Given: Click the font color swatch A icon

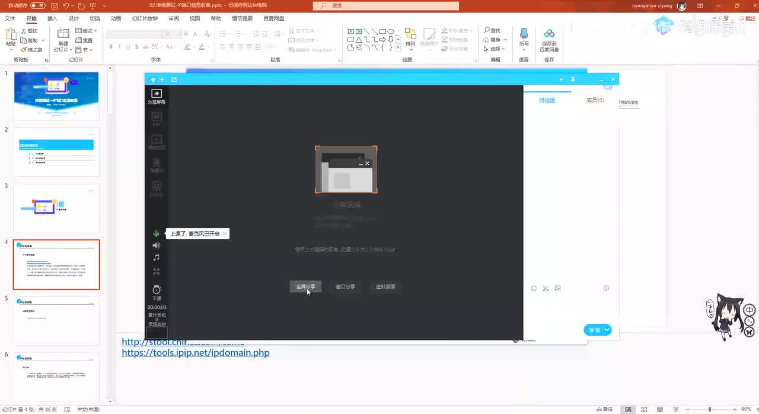Looking at the screenshot, I should [202, 46].
